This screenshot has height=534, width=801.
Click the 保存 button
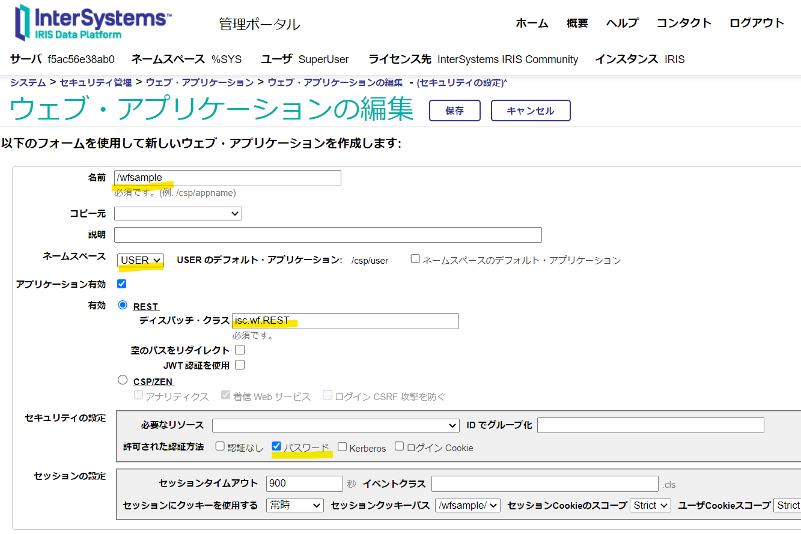(454, 111)
